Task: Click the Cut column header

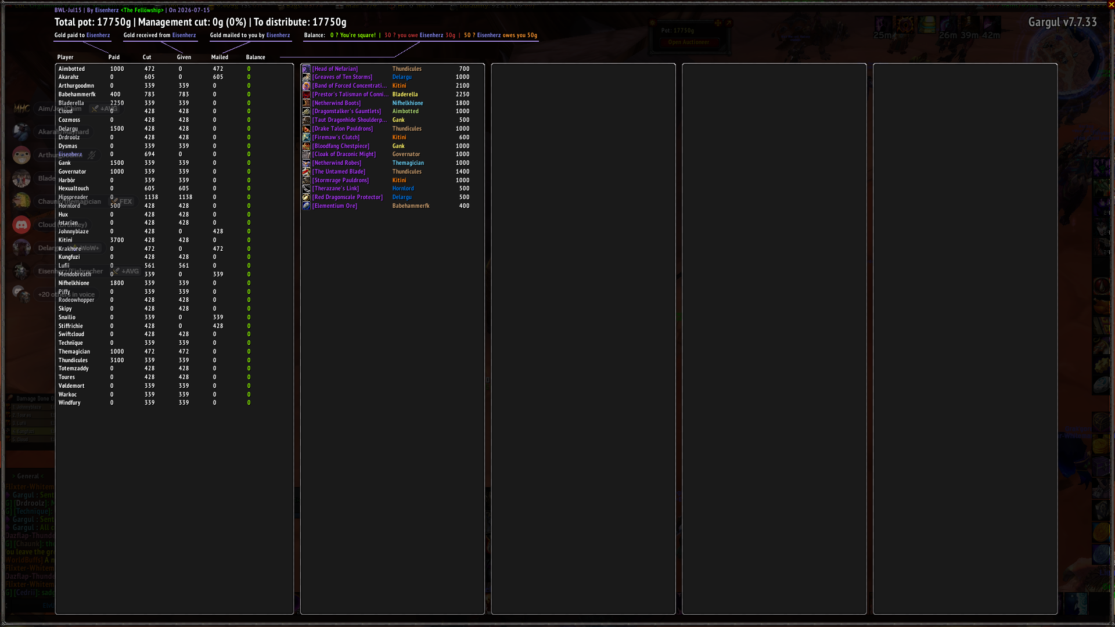Action: [x=147, y=57]
